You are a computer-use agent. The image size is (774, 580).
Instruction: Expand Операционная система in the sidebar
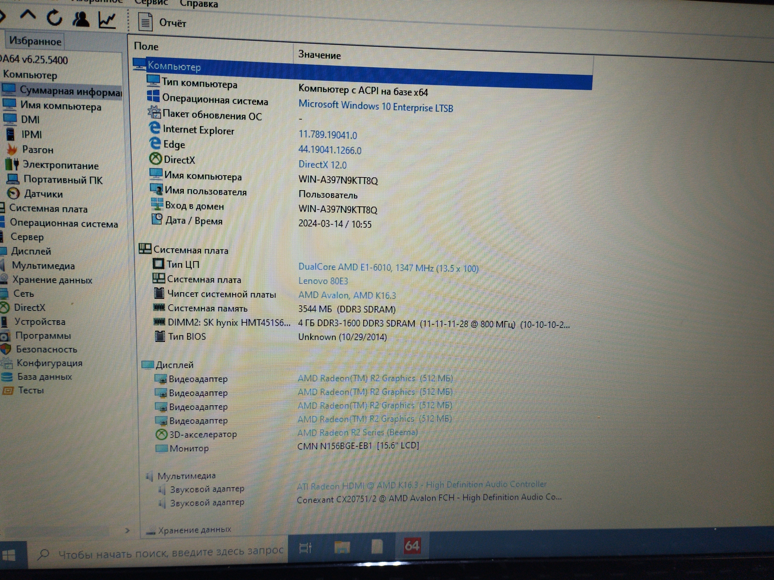(59, 223)
